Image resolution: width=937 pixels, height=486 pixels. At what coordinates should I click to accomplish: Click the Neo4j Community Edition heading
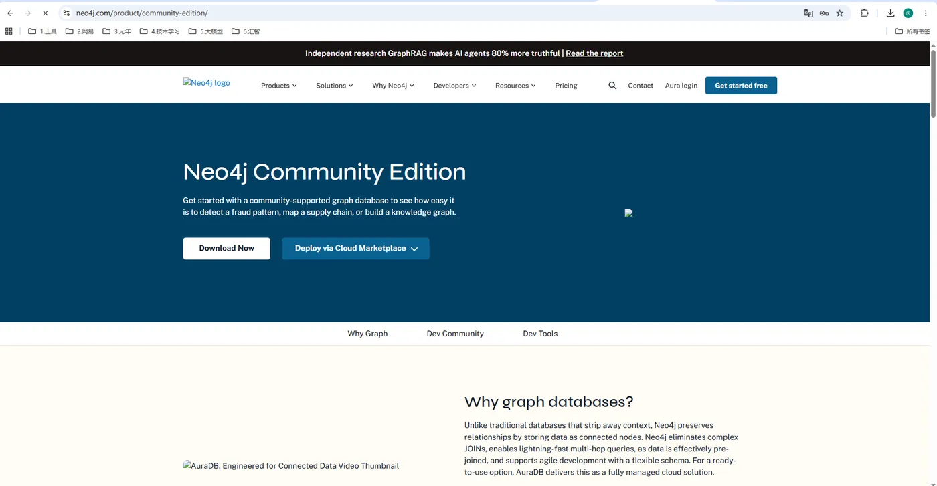pyautogui.click(x=325, y=172)
